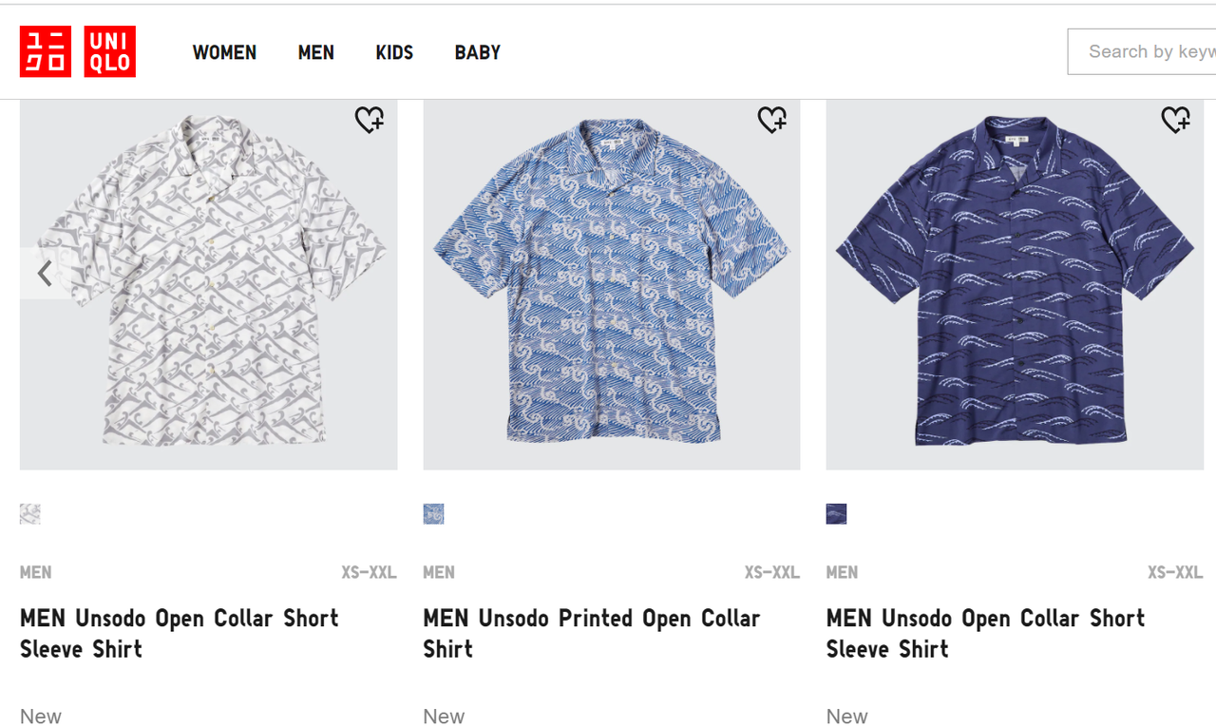
Task: Select the navy wave pattern color swatch
Action: [x=836, y=514]
